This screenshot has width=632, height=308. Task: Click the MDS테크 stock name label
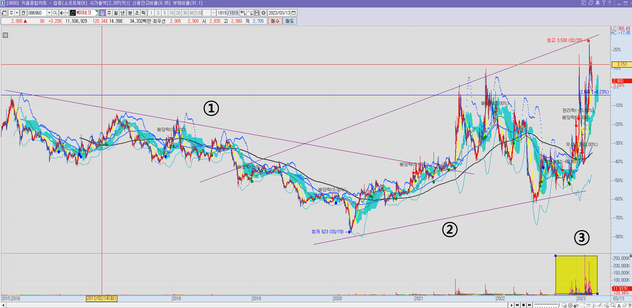pyautogui.click(x=84, y=13)
